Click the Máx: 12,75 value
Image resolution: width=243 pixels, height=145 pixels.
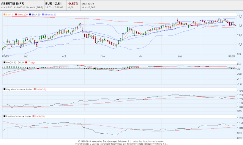[x=88, y=4]
